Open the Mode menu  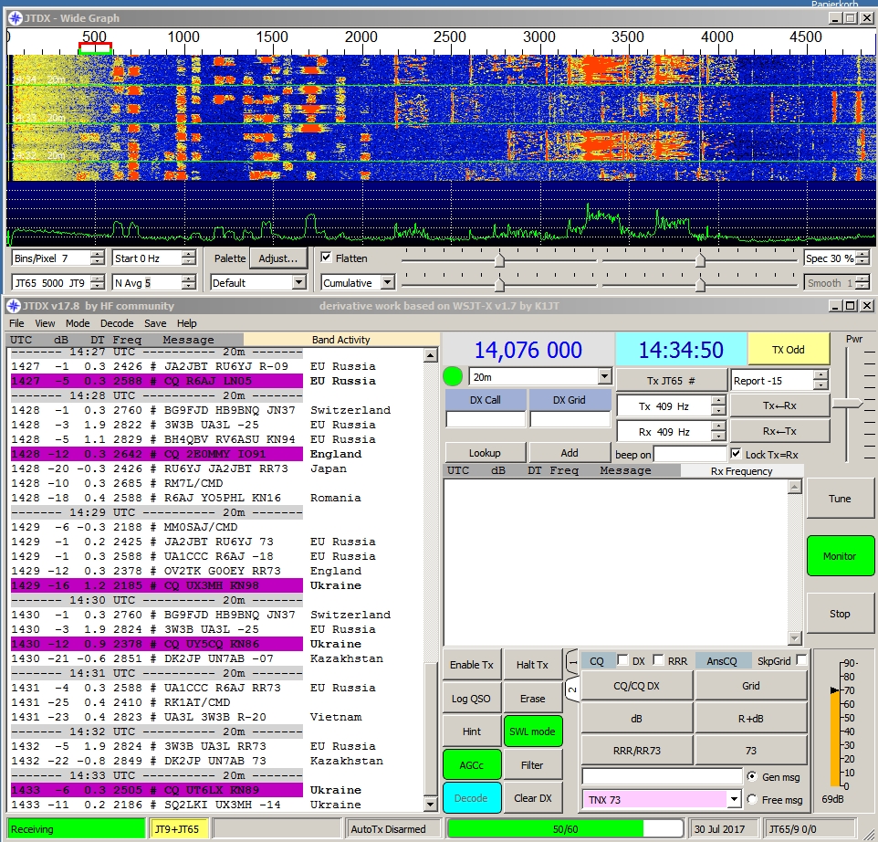(77, 323)
